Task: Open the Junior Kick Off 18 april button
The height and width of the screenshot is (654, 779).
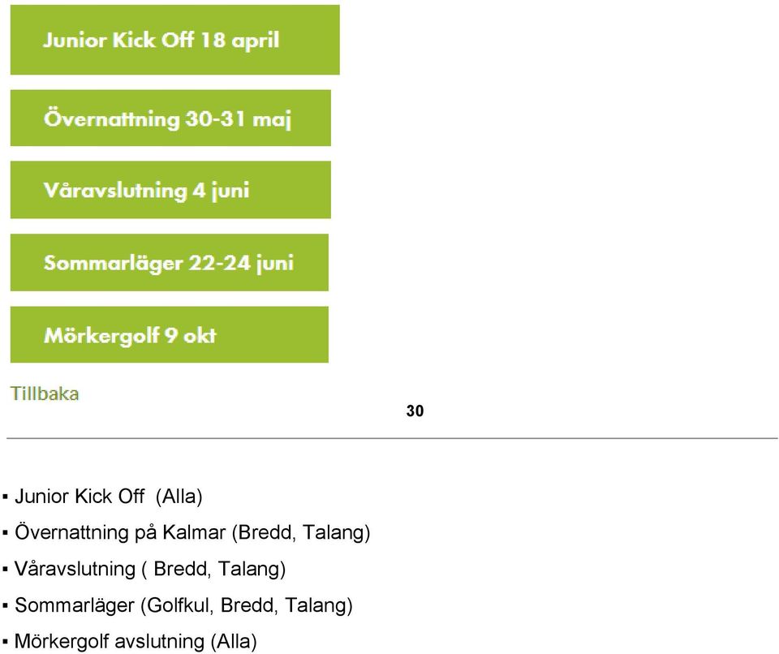Action: (x=175, y=40)
